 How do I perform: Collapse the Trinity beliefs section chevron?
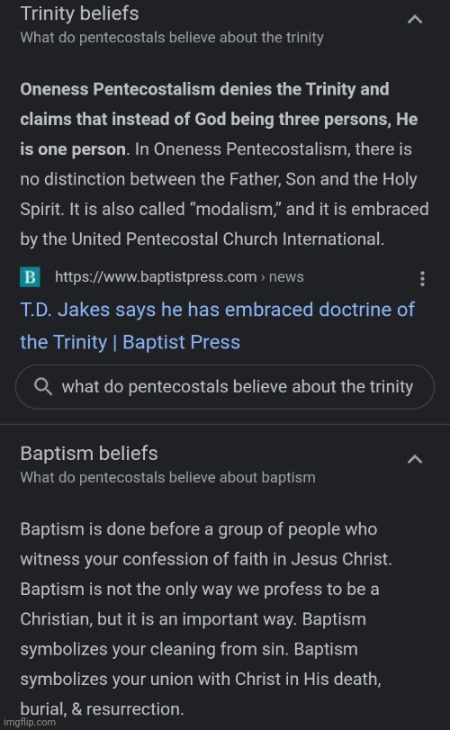pyautogui.click(x=415, y=20)
